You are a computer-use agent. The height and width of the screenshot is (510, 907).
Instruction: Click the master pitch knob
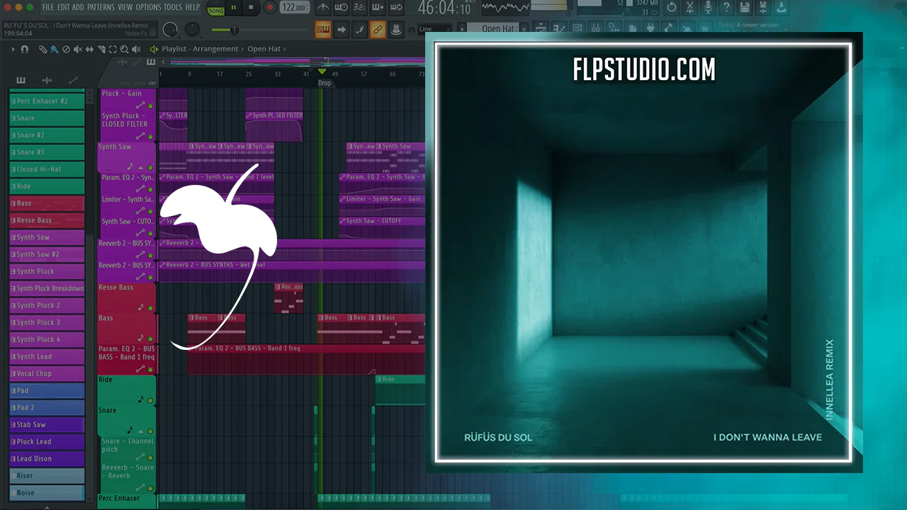(193, 30)
